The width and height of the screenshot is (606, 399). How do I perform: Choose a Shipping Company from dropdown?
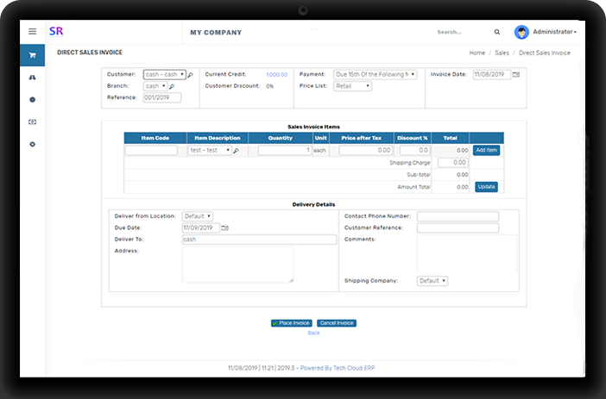(432, 281)
